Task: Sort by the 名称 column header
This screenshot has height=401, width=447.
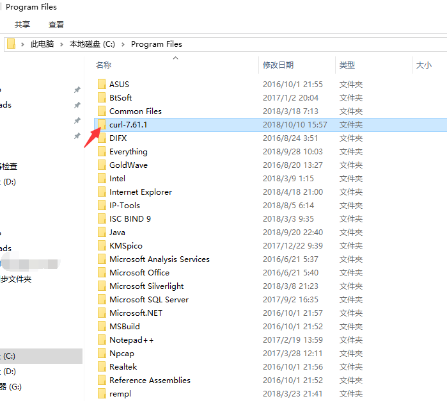Action: click(x=104, y=65)
